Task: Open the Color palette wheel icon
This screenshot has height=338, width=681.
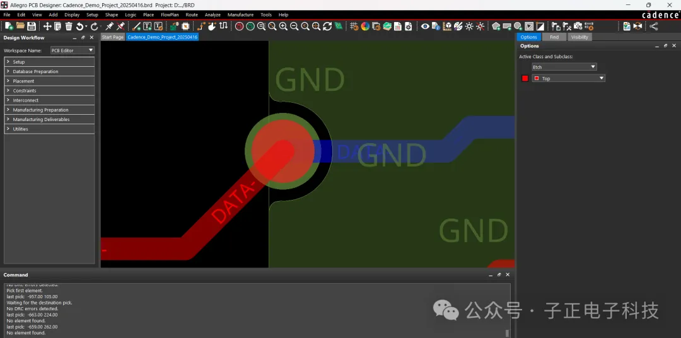Action: tap(365, 26)
